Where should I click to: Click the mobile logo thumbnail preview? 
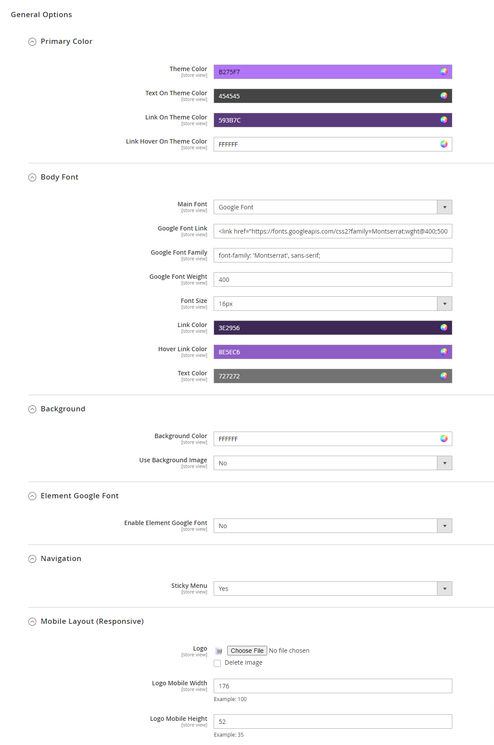(x=219, y=651)
